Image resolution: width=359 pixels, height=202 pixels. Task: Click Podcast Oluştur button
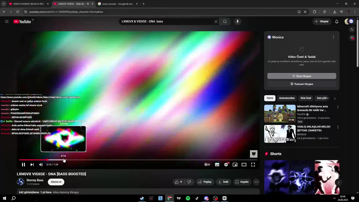pyautogui.click(x=302, y=84)
